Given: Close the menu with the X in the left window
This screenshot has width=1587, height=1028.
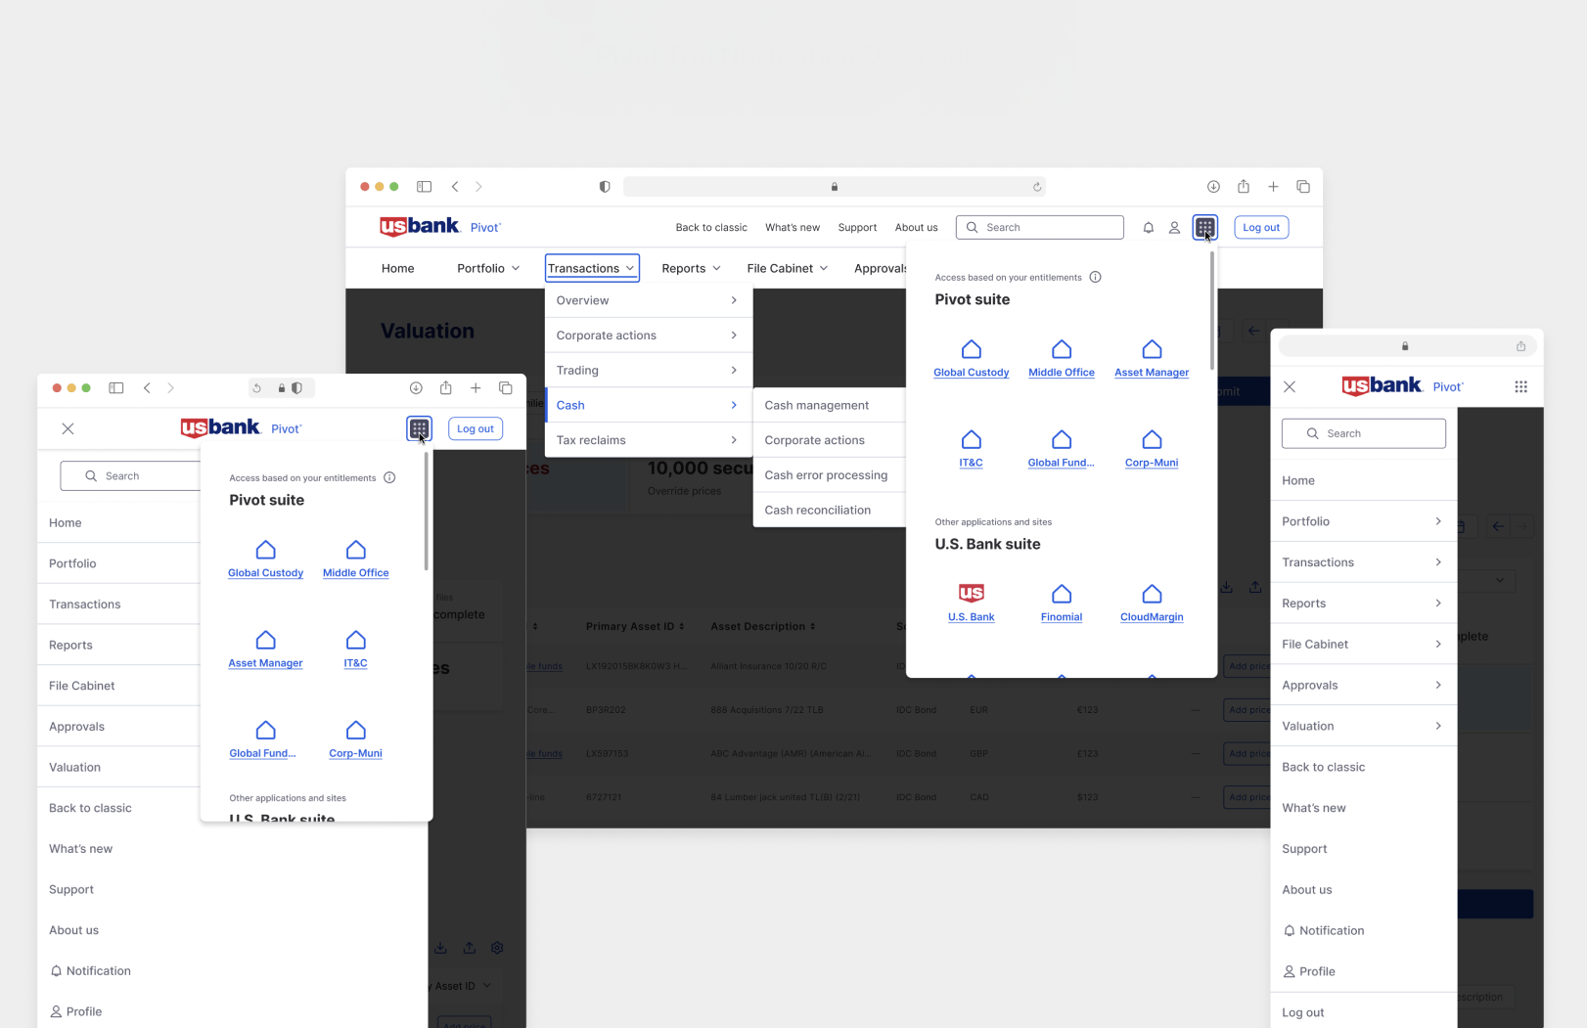Looking at the screenshot, I should tap(68, 428).
